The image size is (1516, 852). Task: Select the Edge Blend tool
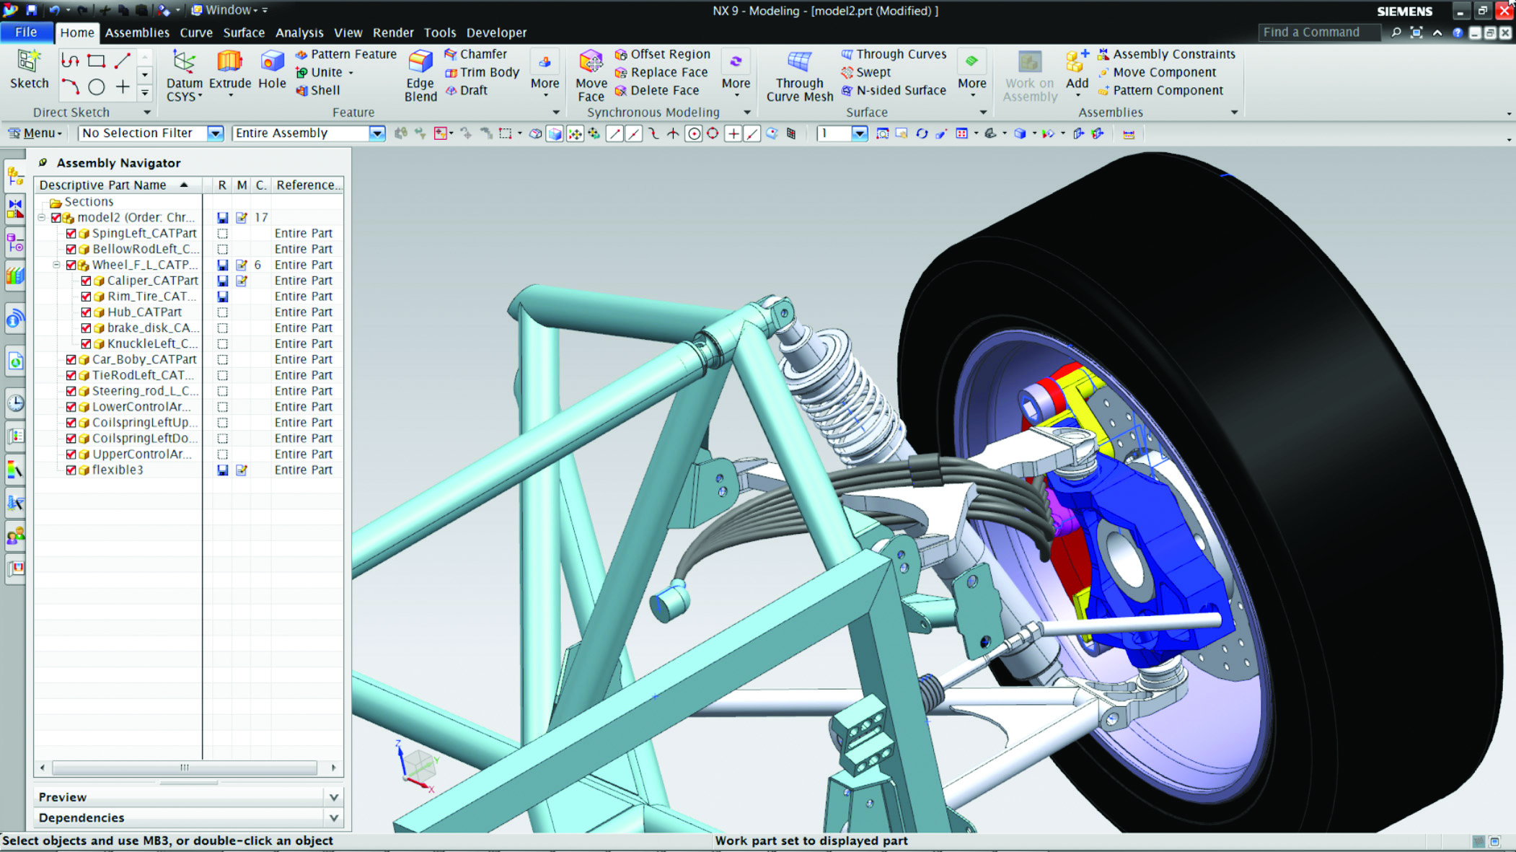(x=420, y=76)
